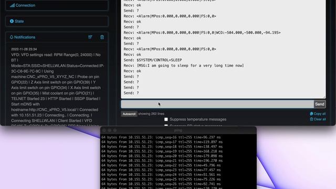336x189 pixels.
Task: Click the ping terminal window title bar
Action: (x=178, y=130)
